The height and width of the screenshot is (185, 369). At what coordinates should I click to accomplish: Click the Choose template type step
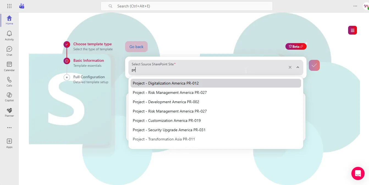click(92, 44)
